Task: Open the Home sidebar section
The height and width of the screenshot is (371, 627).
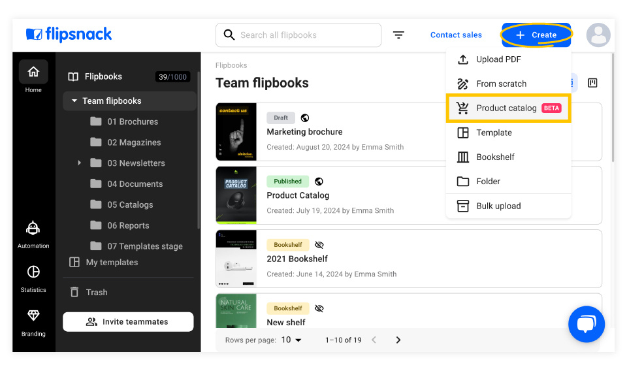Action: coord(33,77)
